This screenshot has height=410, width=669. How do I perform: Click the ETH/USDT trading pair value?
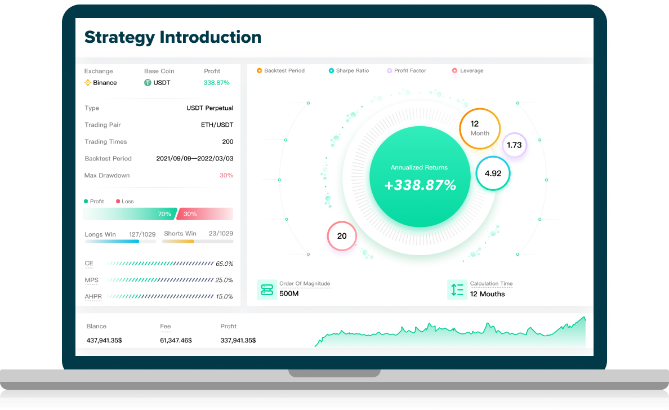coord(217,124)
